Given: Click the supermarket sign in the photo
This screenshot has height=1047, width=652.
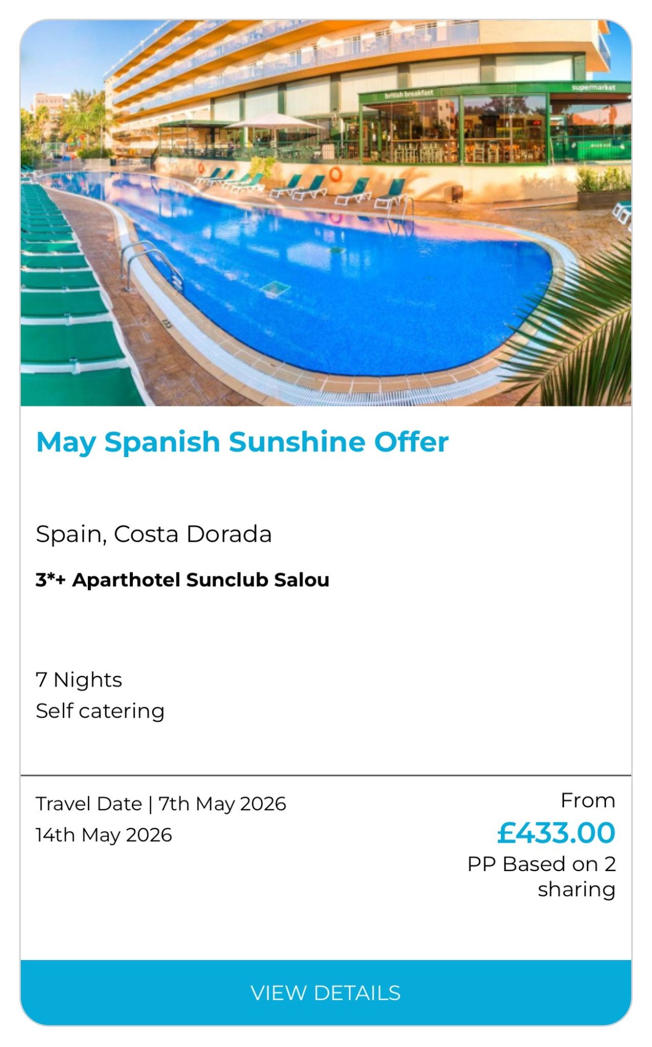Looking at the screenshot, I should pyautogui.click(x=593, y=87).
